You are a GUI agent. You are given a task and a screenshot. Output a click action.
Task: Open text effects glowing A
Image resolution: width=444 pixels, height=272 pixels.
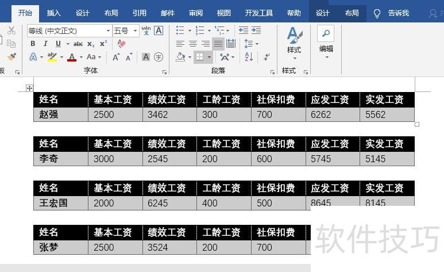coord(33,57)
